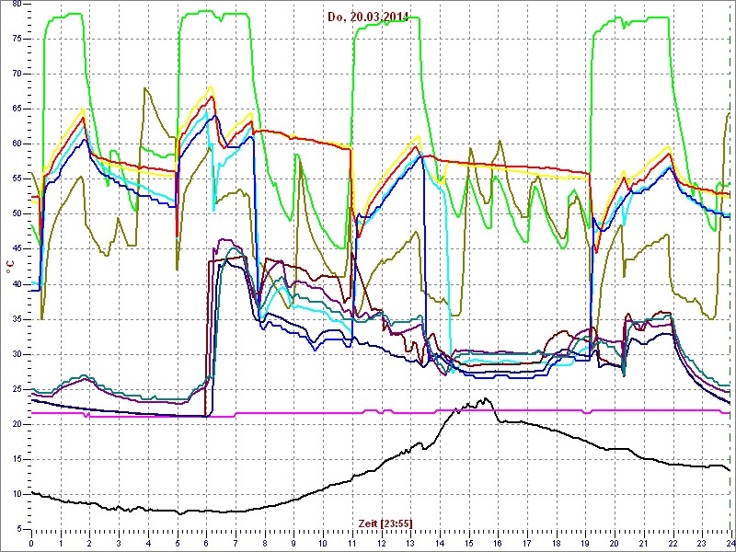Viewport: 736px width, 552px height.
Task: Click hour '21' on the time axis
Action: [642, 542]
